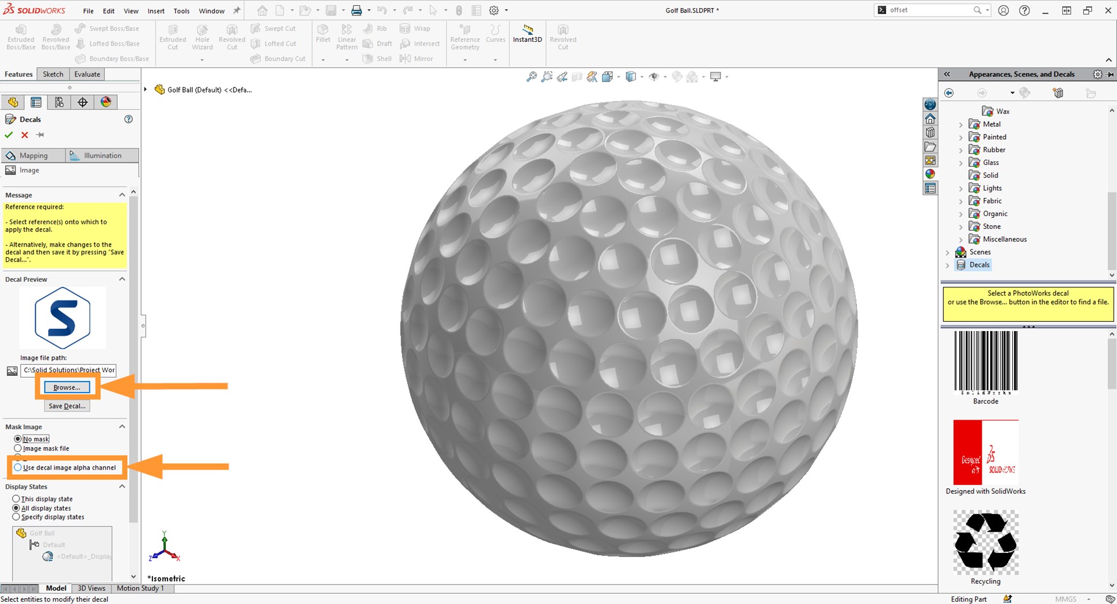Viewport: 1117px width, 604px height.
Task: Select "Use decal image alpha channel"
Action: point(17,467)
